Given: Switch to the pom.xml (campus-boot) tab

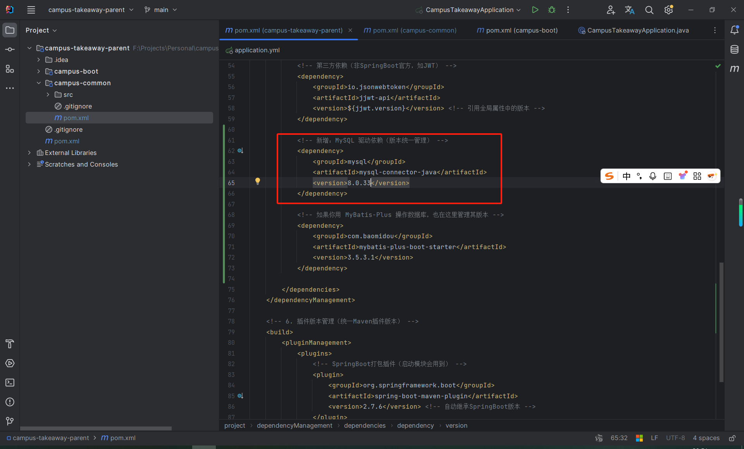Looking at the screenshot, I should (x=517, y=30).
